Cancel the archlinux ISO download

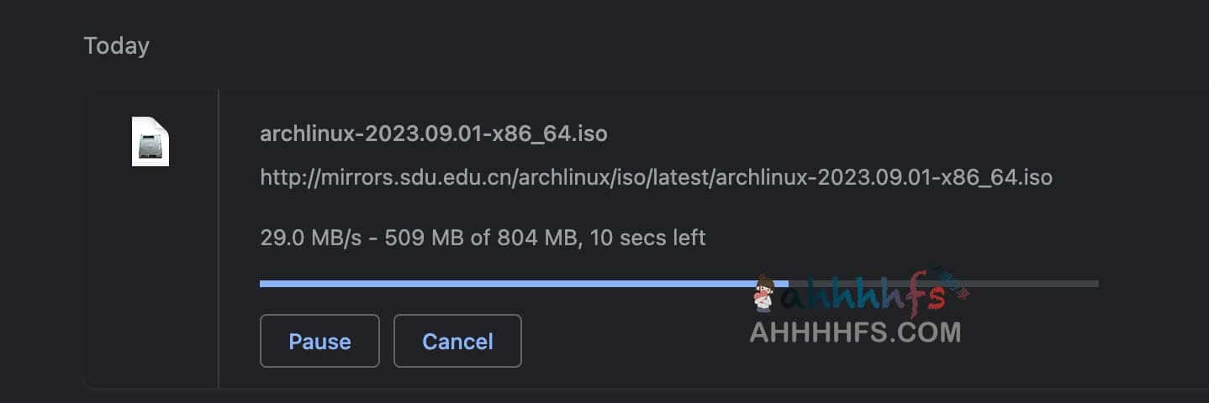[457, 341]
